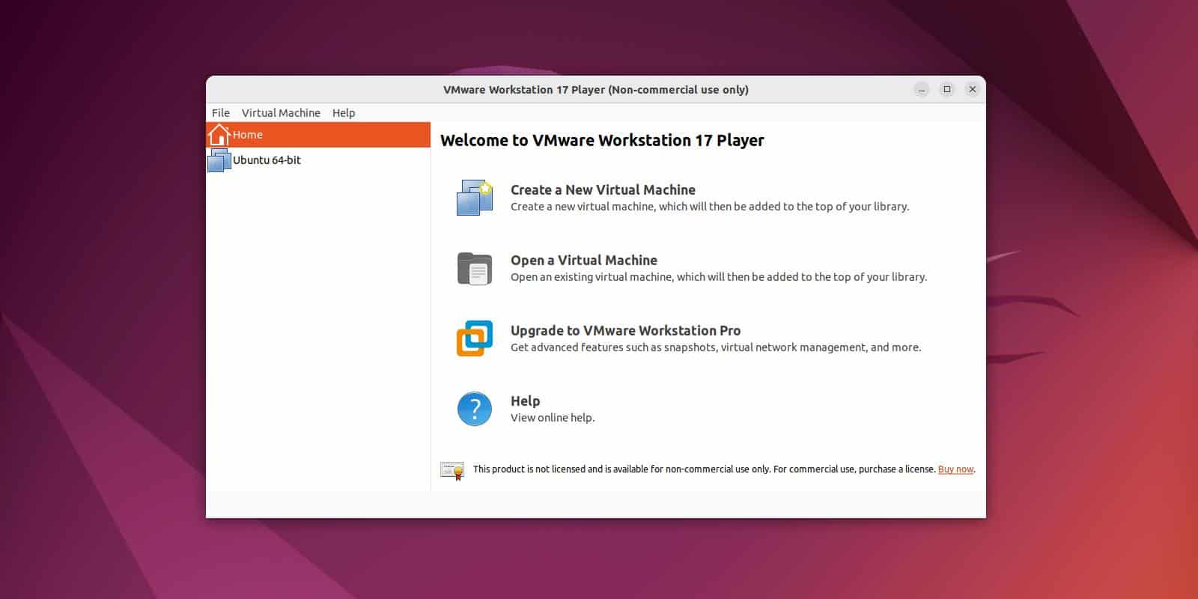This screenshot has width=1198, height=599.
Task: Click the Open a Virtual Machine folder icon
Action: 475,268
